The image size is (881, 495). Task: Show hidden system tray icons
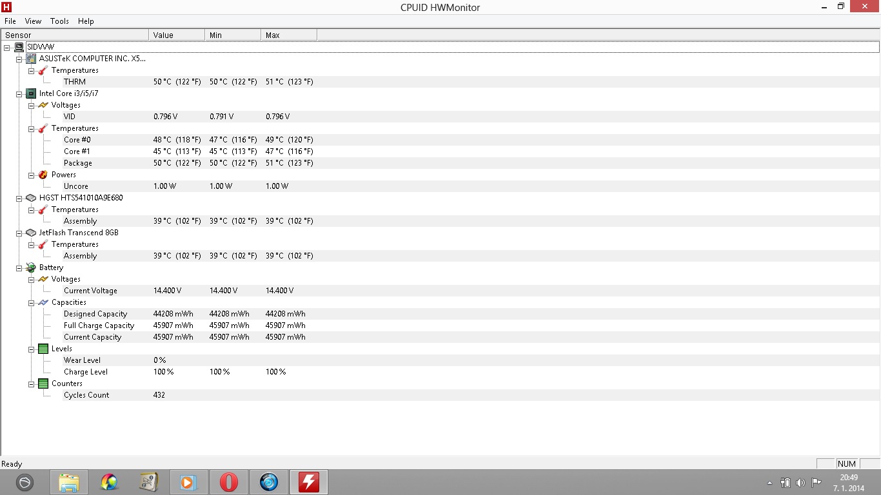[x=769, y=483]
